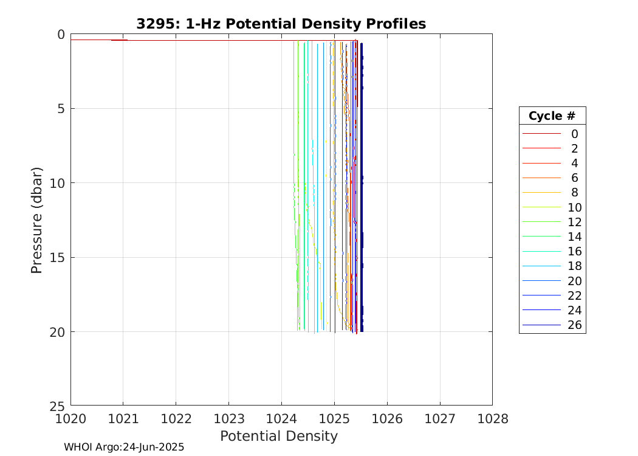Click y-axis tick label 0
Viewport: 638px width, 456px height.
tap(61, 35)
